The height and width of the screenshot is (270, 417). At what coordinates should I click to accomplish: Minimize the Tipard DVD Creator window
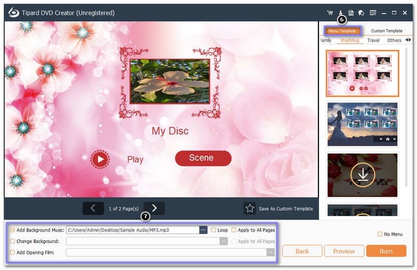[384, 12]
